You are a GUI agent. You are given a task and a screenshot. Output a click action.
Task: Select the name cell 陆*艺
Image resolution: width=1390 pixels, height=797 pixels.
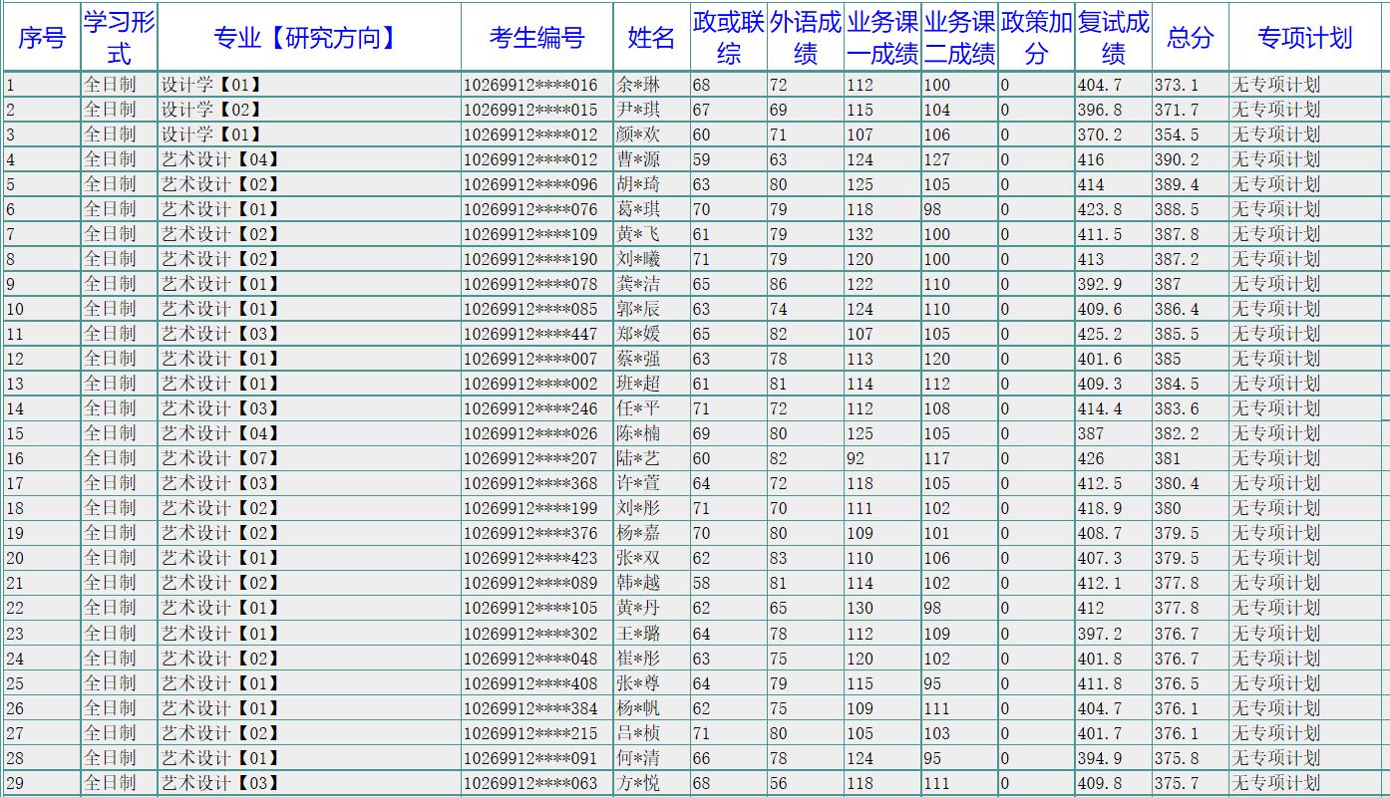(x=638, y=458)
